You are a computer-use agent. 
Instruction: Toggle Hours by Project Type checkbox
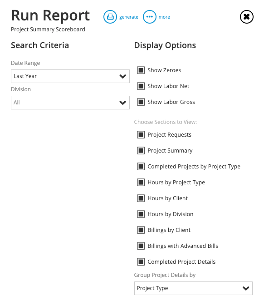tap(141, 183)
